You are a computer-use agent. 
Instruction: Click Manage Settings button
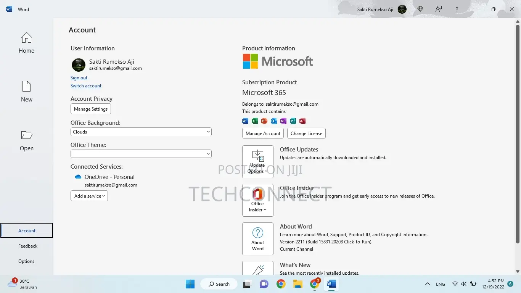point(91,109)
